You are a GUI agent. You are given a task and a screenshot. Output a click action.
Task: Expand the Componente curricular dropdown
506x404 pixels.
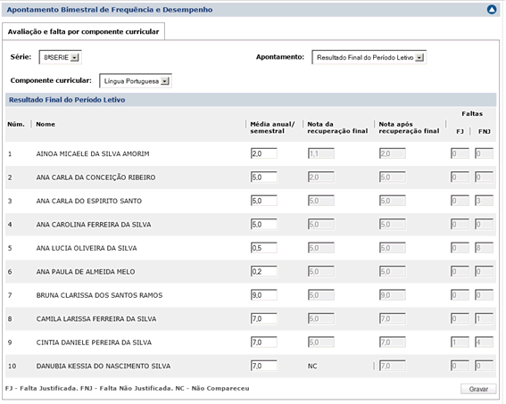click(136, 81)
